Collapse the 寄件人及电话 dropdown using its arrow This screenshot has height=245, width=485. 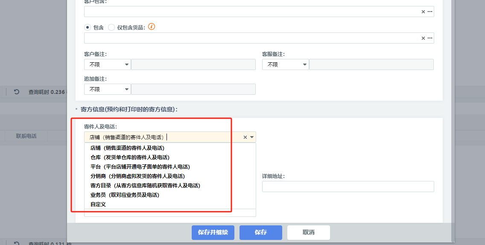[252, 137]
